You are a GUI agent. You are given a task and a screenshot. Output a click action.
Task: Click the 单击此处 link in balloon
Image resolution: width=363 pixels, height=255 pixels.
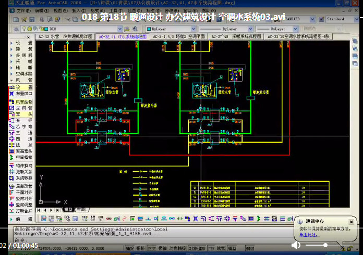pos(307,235)
